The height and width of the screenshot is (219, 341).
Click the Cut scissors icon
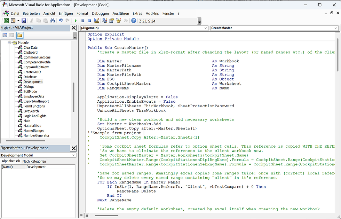[32, 21]
